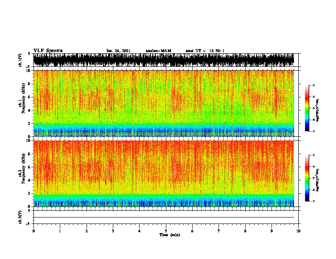Click time axis tick label "9"

click(x=272, y=231)
